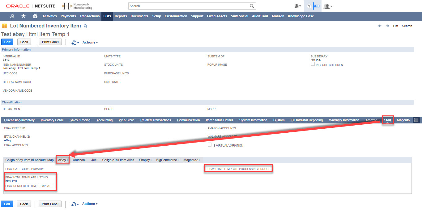Click the magnifier beside Lot Numbered Inventory Item
422x212 pixels.
86,26
